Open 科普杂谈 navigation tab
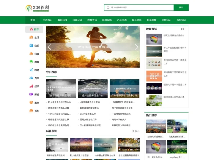214x160 pixels. tap(77, 20)
